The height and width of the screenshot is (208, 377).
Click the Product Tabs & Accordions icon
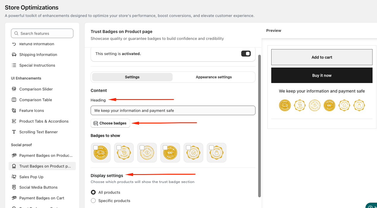14,121
